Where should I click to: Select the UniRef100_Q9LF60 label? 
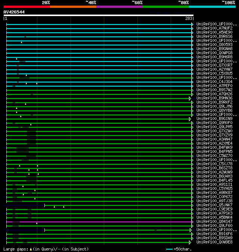coord(214,226)
